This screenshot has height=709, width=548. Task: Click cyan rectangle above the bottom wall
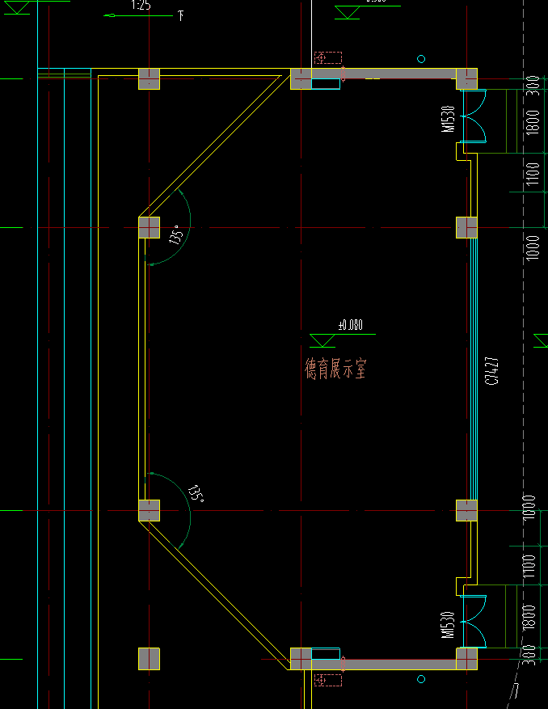pyautogui.click(x=326, y=653)
